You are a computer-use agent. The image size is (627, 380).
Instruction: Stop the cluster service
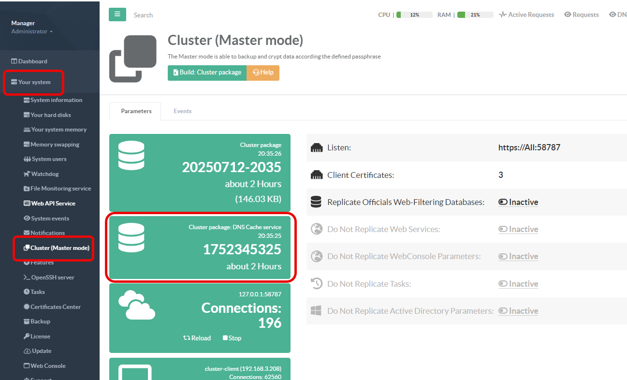[x=232, y=338]
